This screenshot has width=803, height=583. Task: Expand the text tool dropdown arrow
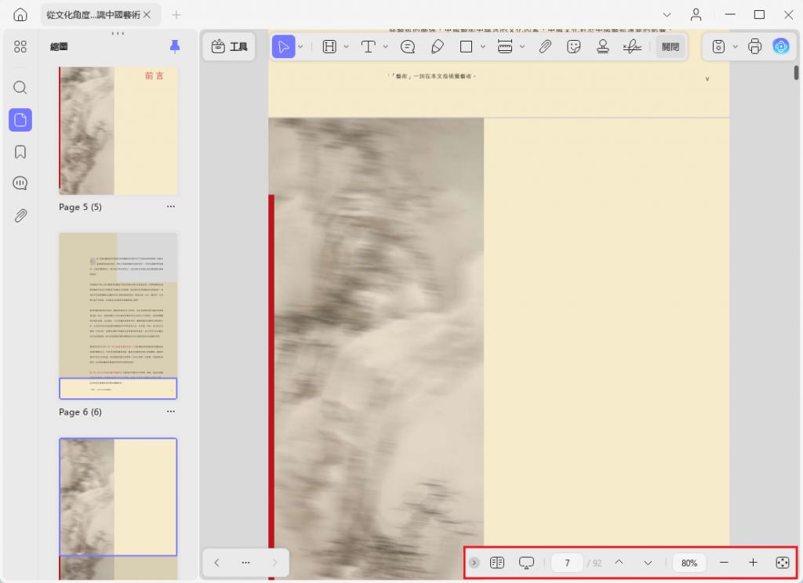[386, 47]
